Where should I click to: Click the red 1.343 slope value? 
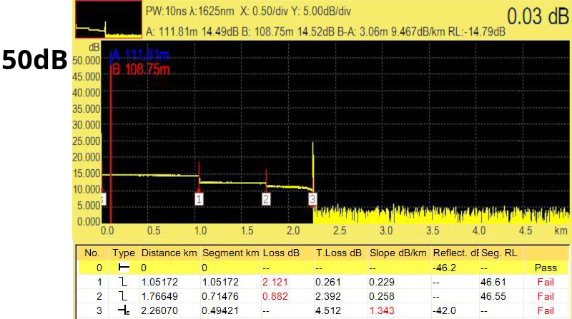(x=383, y=310)
